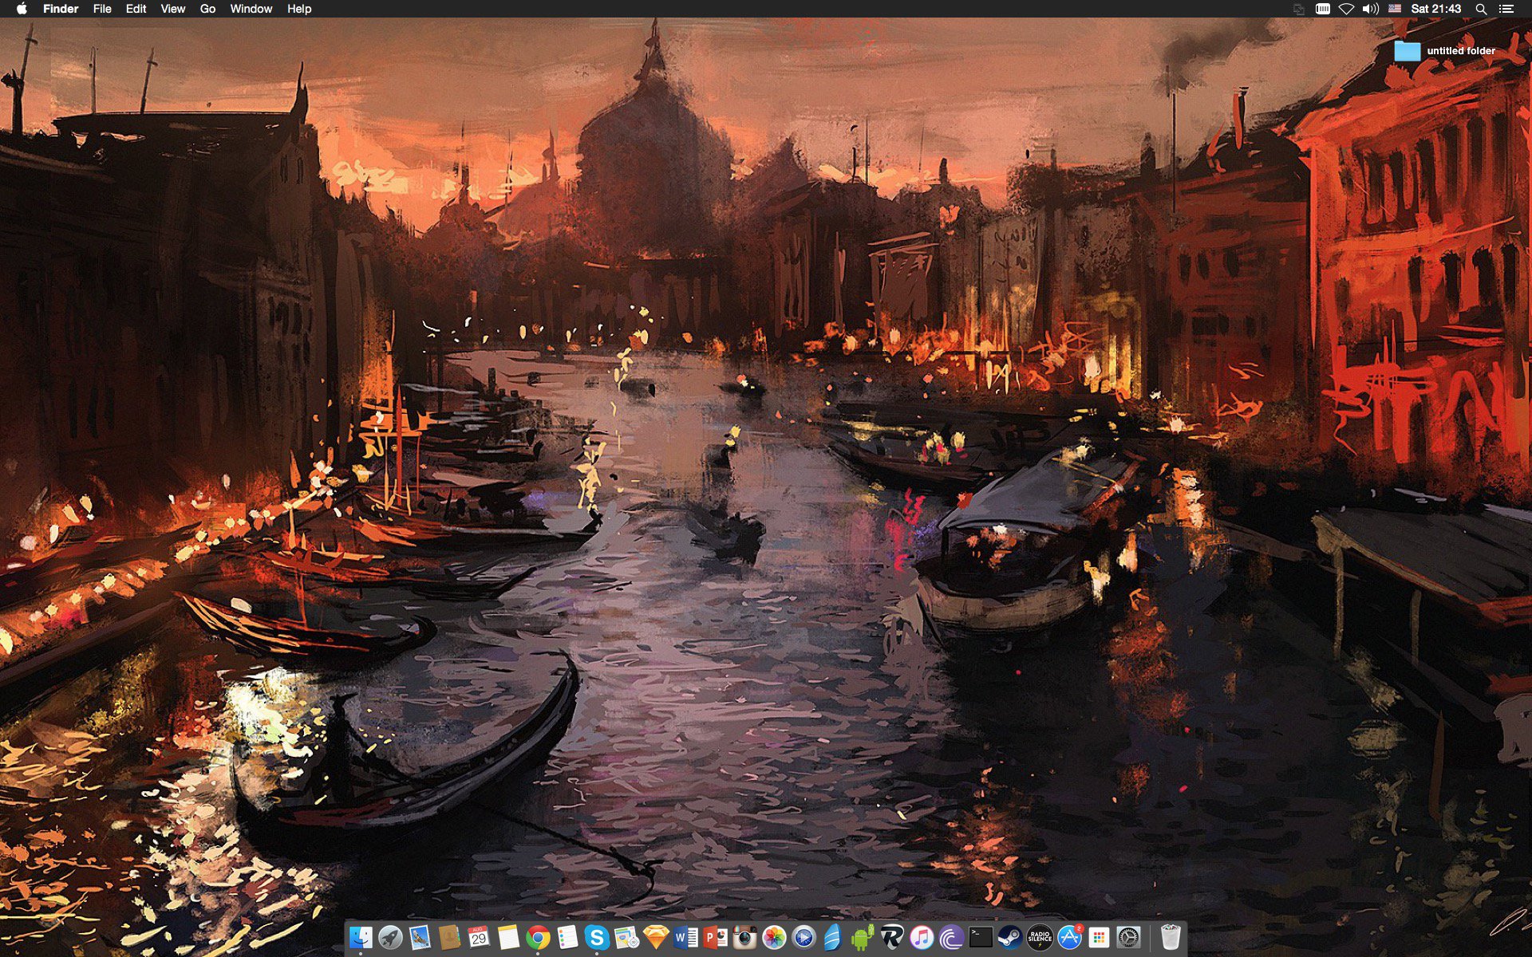Launch Sketch diamond icon in dock
Screen dimensions: 1532x957
[x=656, y=938]
